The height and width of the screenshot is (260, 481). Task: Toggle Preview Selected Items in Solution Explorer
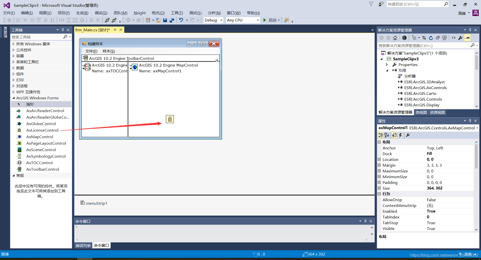click(x=467, y=38)
